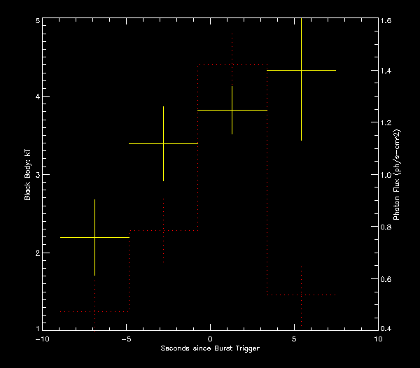The width and height of the screenshot is (420, 368).
Task: Click the 'Seconds since Burst Trigger' axis title
Action: pyautogui.click(x=210, y=348)
